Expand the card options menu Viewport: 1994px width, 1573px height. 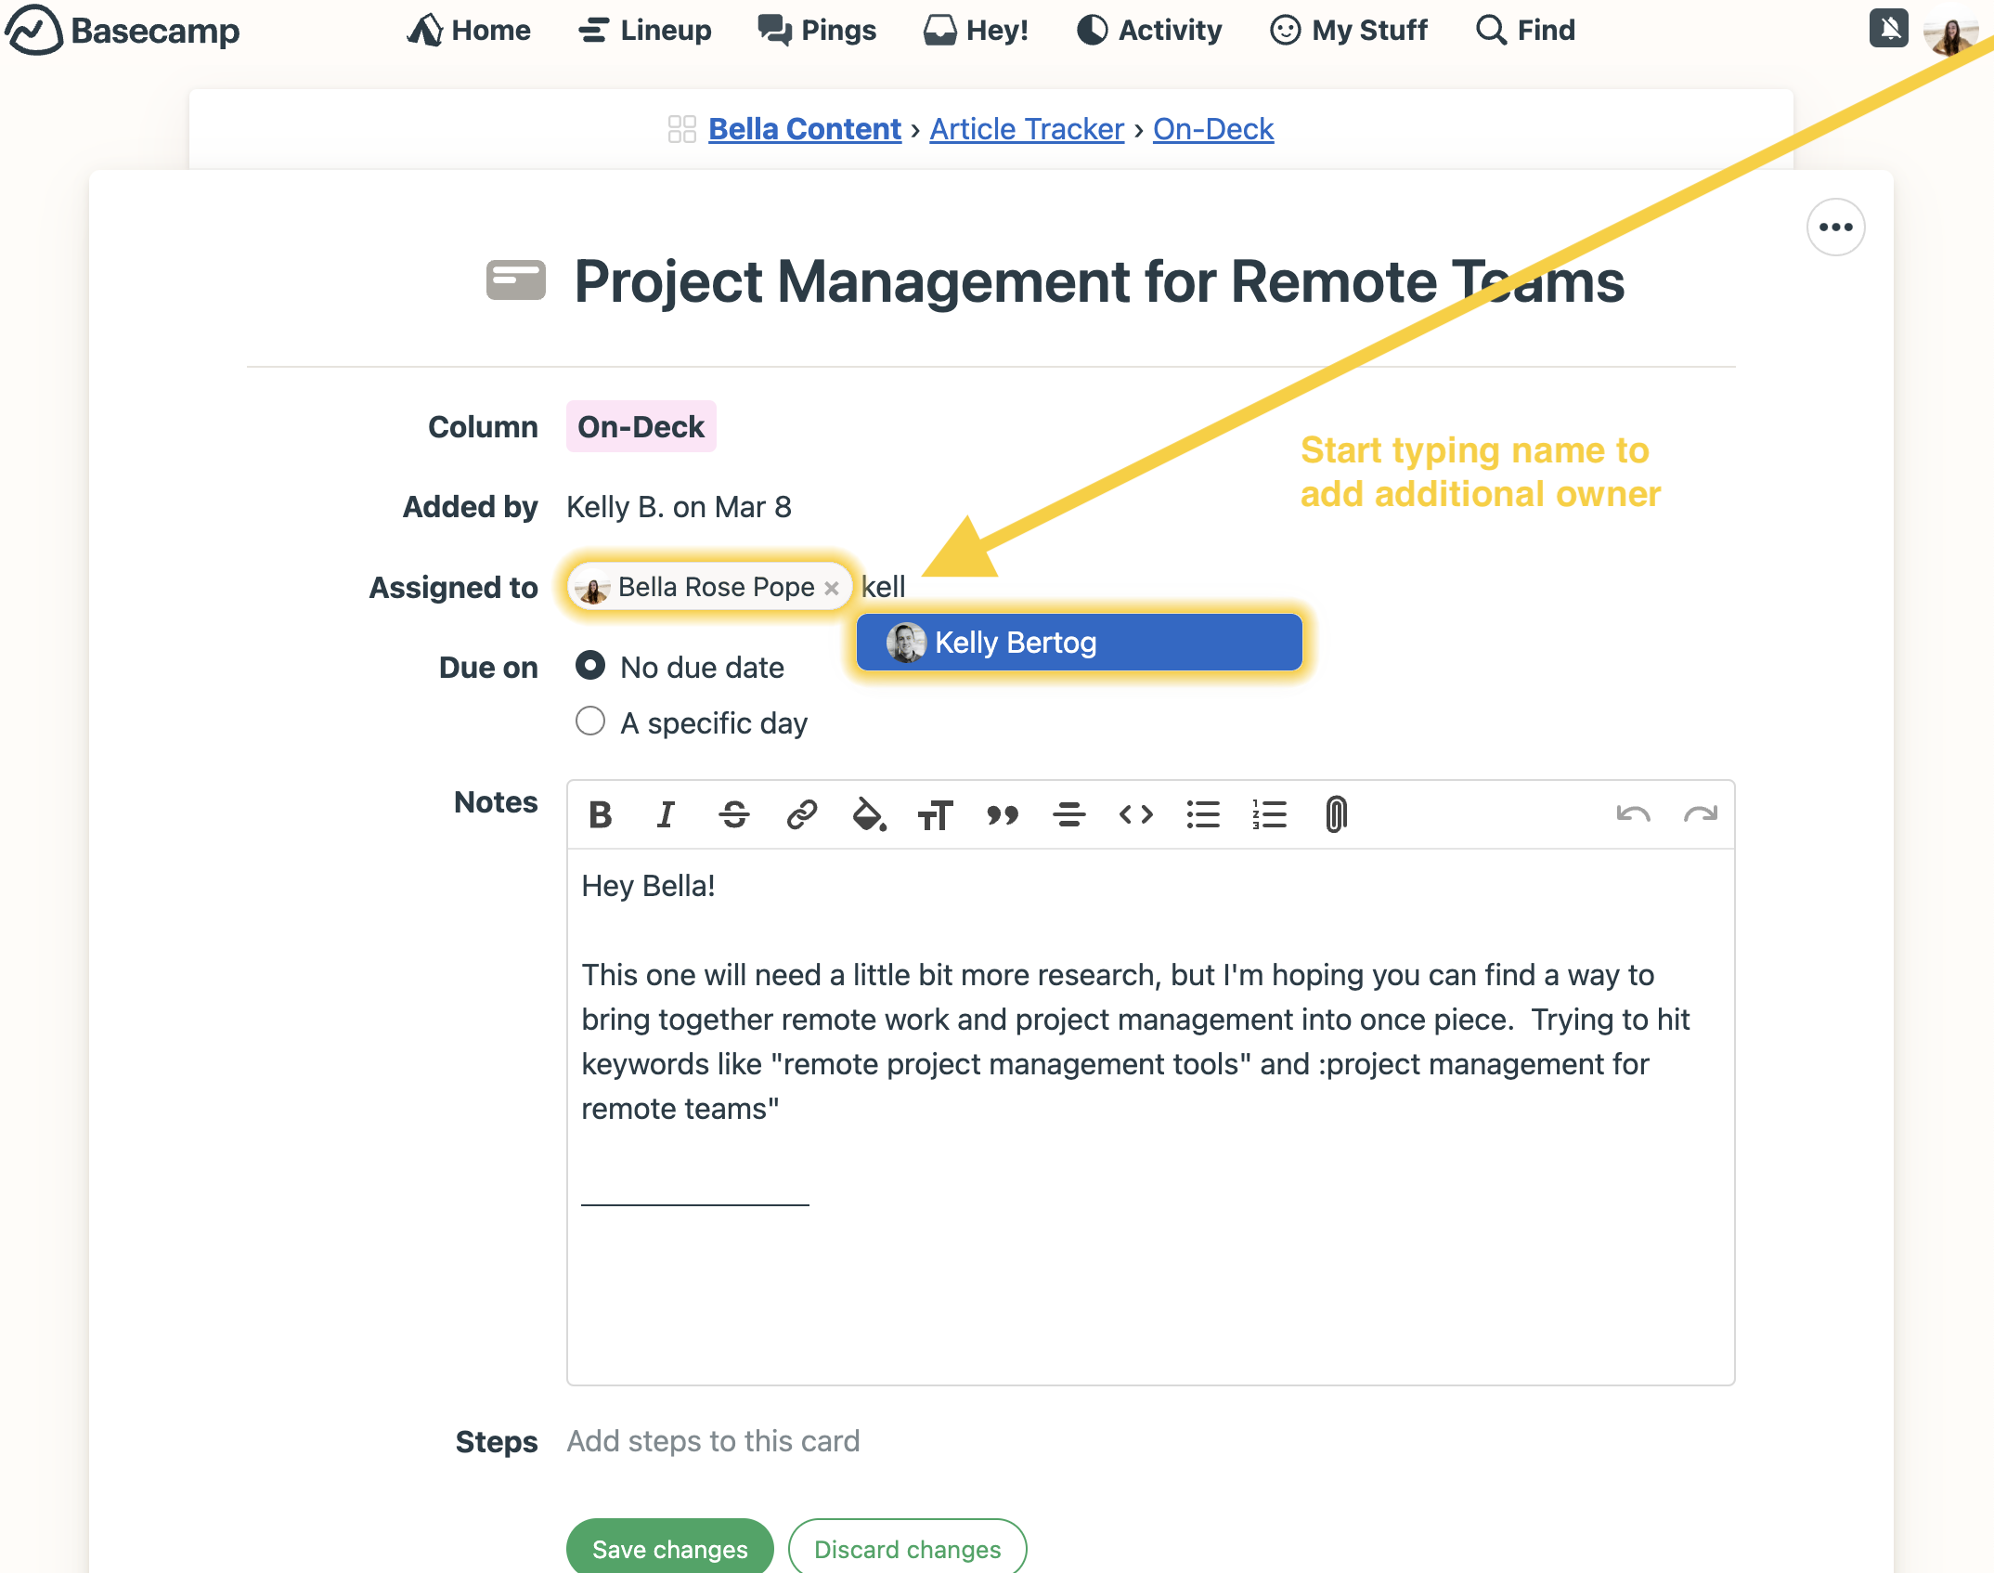(x=1835, y=227)
